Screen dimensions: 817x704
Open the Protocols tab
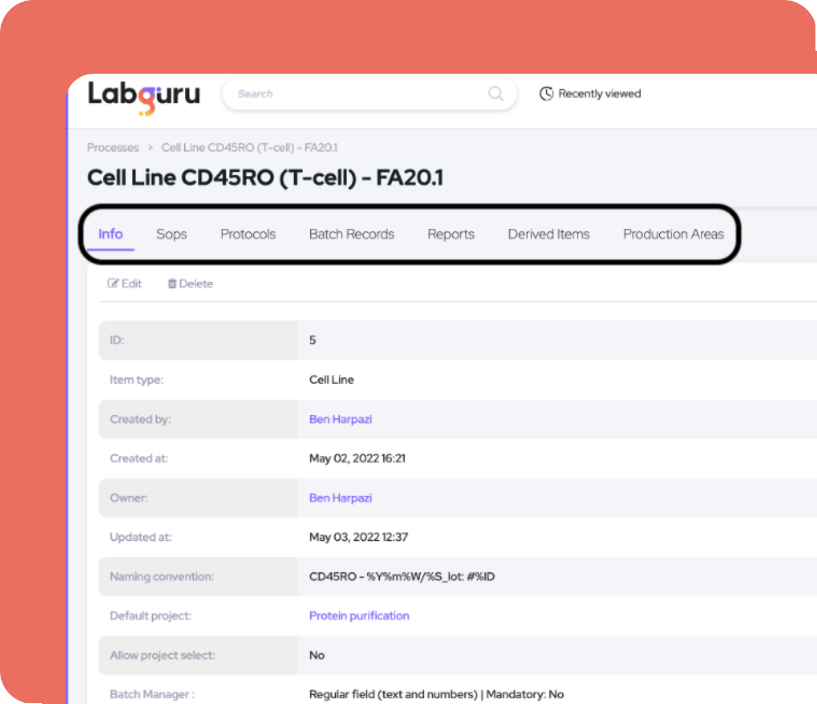click(x=248, y=234)
